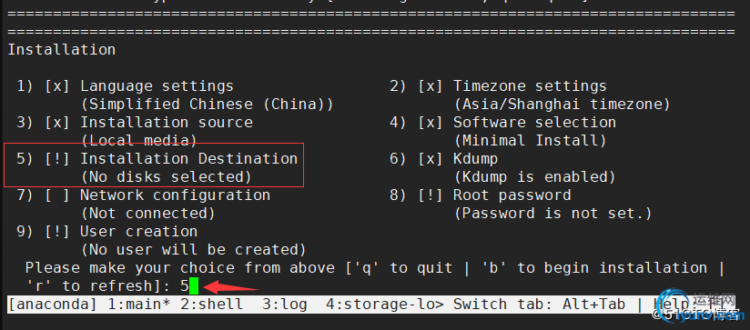Image resolution: width=750 pixels, height=330 pixels.
Task: Click the [x] marker for Language settings
Action: tap(57, 86)
